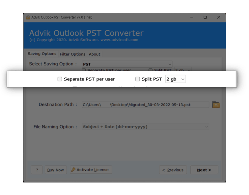249x195 pixels.
Task: Click the Advik envelope icon in title bar
Action: click(28, 17)
